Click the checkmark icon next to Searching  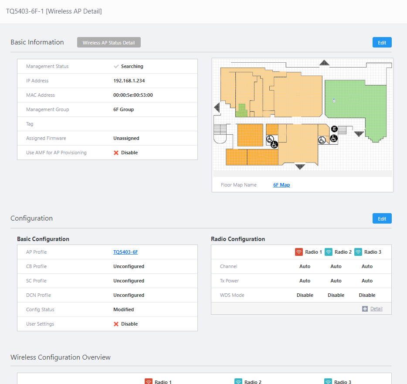[116, 66]
